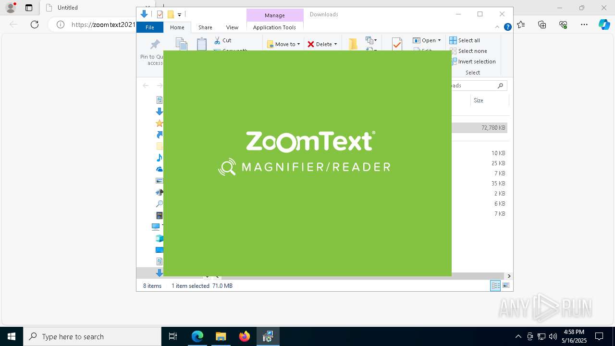The height and width of the screenshot is (346, 615).
Task: Click the OneDrive cloud icon in navigation pane
Action: point(160,169)
